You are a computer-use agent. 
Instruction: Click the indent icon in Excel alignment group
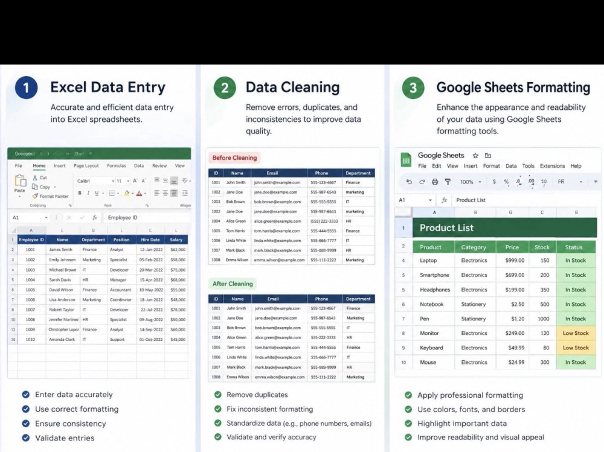185,193
